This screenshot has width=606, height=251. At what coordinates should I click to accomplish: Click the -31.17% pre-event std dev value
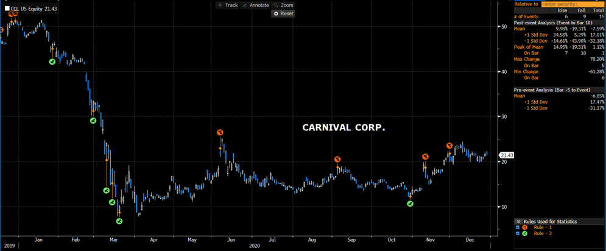[596, 108]
